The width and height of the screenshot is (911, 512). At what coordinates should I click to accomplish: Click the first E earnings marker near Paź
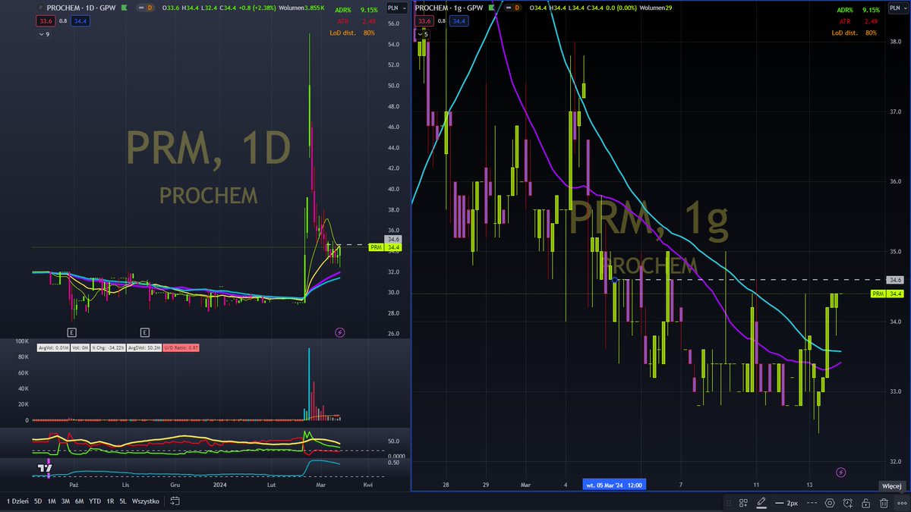click(x=71, y=332)
